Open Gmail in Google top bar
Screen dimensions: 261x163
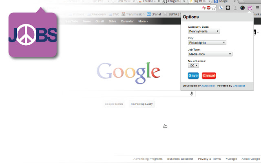point(100,21)
